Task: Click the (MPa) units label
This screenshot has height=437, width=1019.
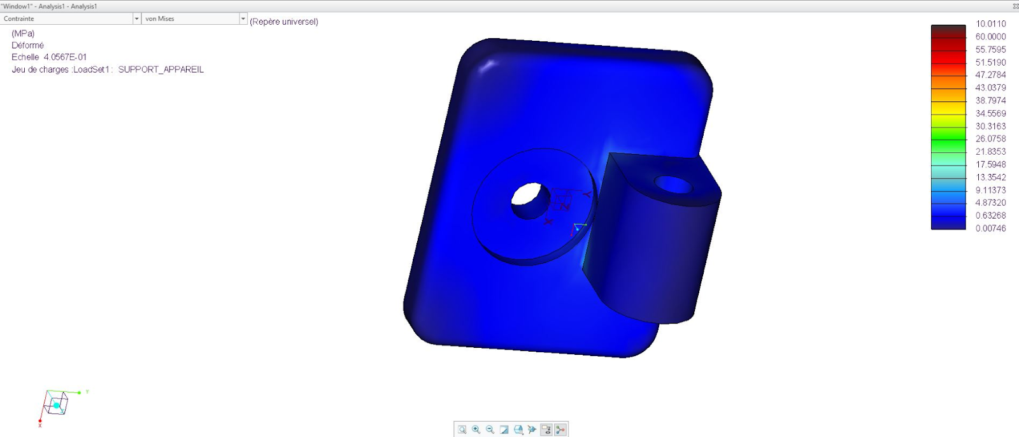Action: click(23, 33)
